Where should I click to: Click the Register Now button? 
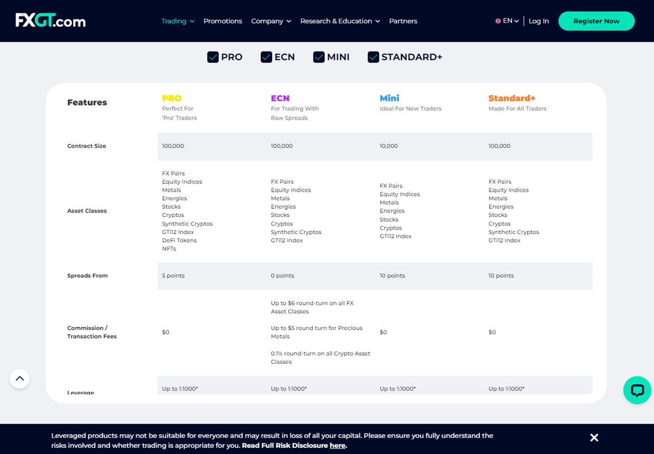[x=596, y=21]
